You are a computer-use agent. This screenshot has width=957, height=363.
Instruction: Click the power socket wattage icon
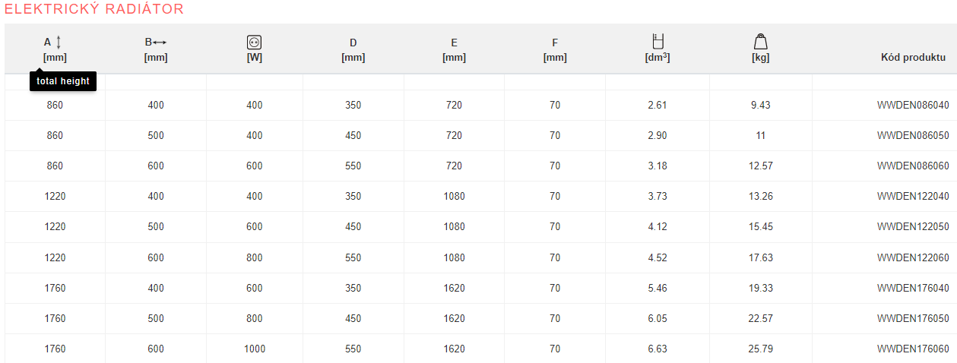click(x=254, y=43)
